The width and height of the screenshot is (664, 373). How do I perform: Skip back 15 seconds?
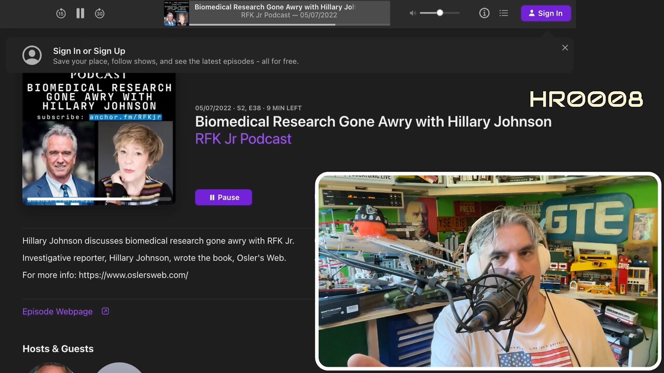[x=61, y=13]
